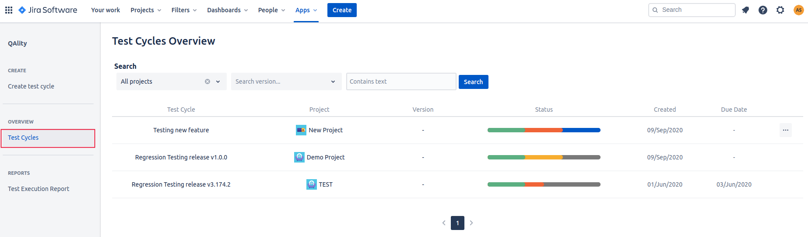Click the 01/Jun/2020 created date
808x237 pixels.
[665, 184]
